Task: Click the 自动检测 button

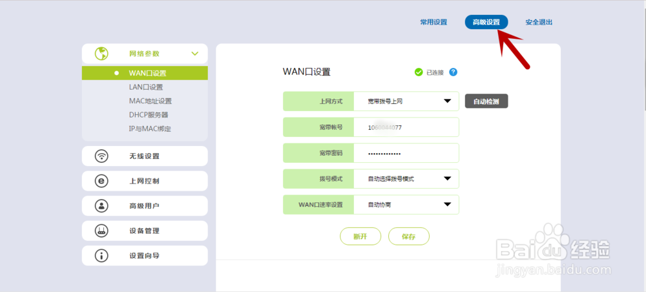Action: click(x=486, y=101)
